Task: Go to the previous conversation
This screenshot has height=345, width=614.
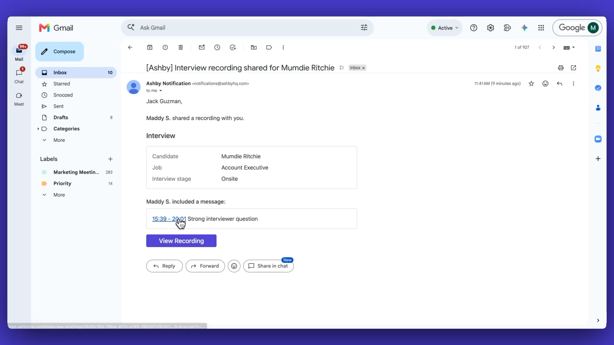Action: pos(540,48)
